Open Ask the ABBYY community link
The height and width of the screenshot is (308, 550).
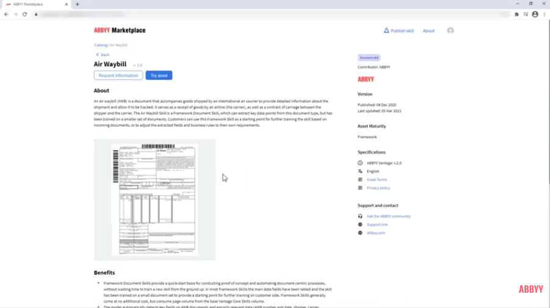[x=389, y=216]
